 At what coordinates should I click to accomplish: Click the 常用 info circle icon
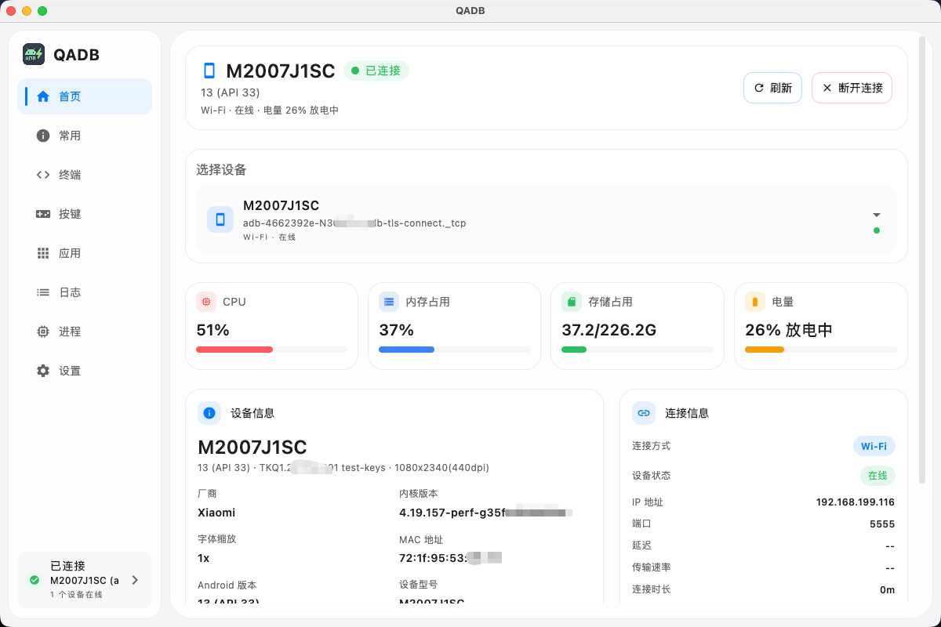point(43,136)
